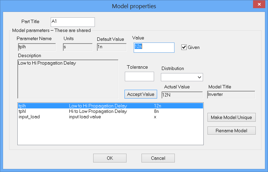This screenshot has height=172, width=268.
Task: Toggle the Given checkbox
Action: [x=184, y=47]
